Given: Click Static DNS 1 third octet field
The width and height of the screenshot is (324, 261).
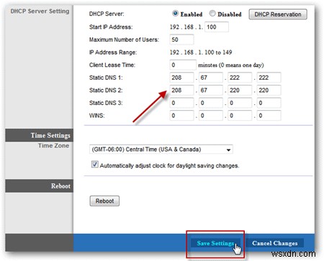Looking at the screenshot, I should pos(240,78).
